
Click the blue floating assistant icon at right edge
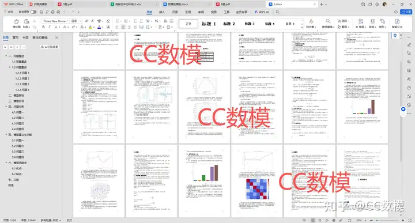click(x=403, y=109)
